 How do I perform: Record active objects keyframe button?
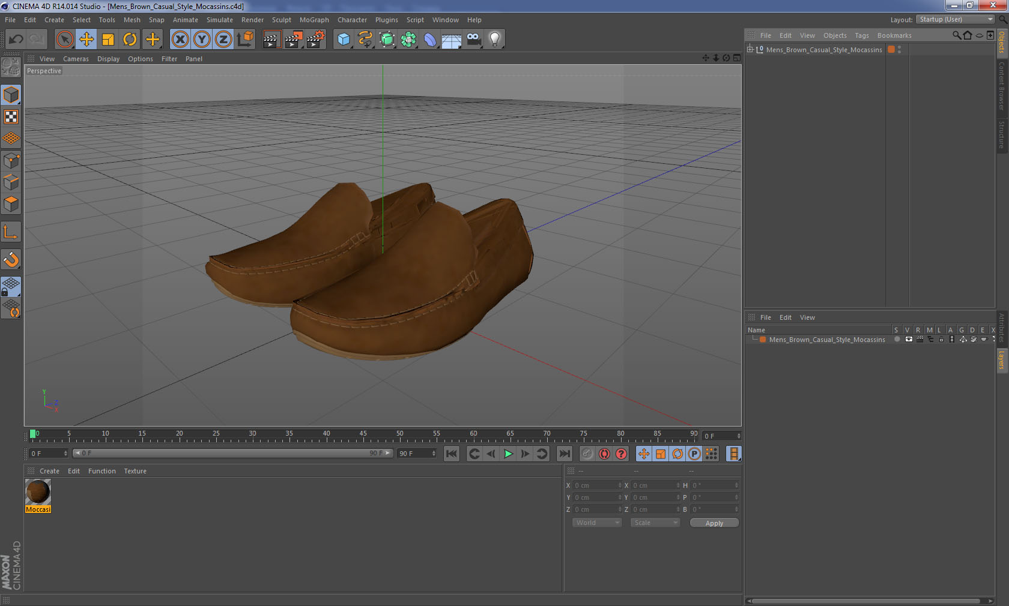click(587, 454)
